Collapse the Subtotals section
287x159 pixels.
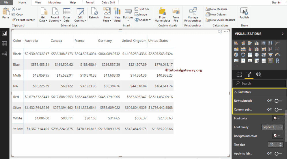[x=236, y=92]
